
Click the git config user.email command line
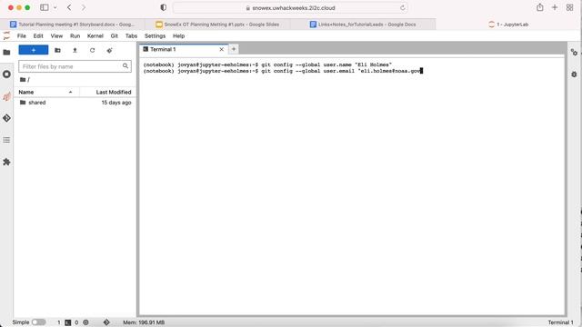pos(283,71)
